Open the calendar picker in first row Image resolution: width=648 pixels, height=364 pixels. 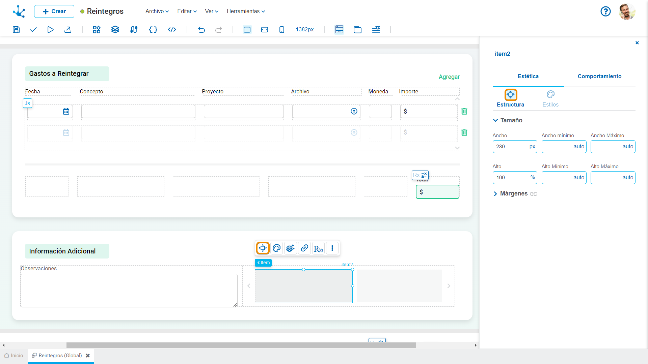66,111
